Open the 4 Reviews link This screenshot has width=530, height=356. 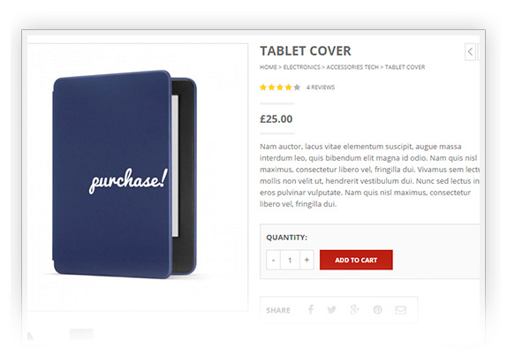[321, 87]
